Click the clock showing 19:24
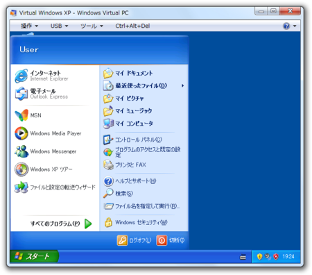 pos(288,256)
